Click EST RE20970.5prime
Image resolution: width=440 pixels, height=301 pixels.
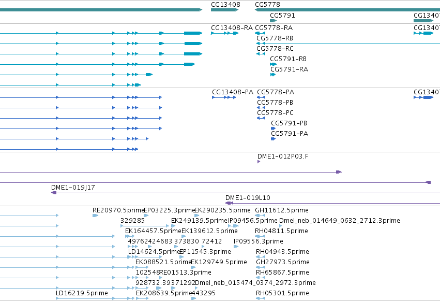coord(96,216)
